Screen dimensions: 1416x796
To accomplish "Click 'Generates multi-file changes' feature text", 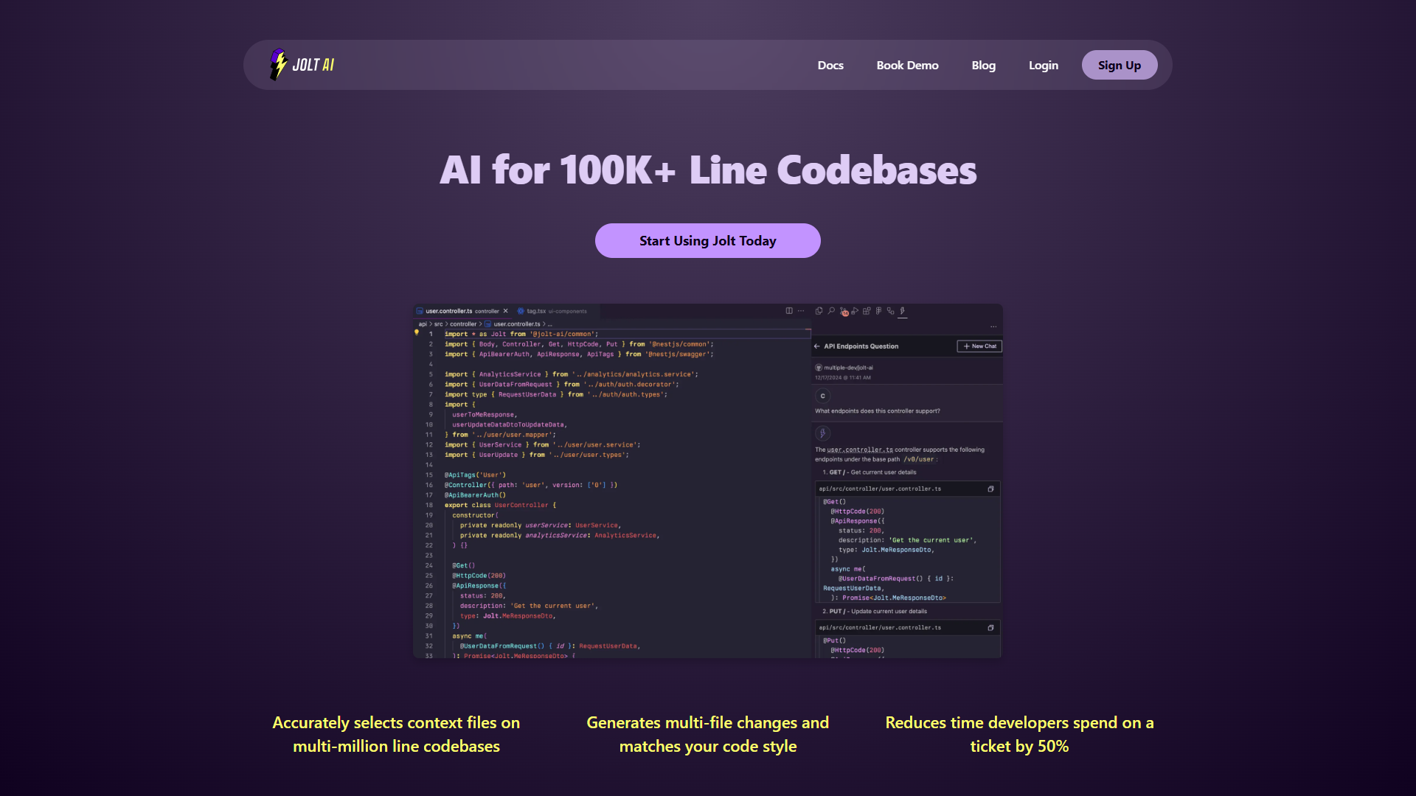I will (x=707, y=734).
